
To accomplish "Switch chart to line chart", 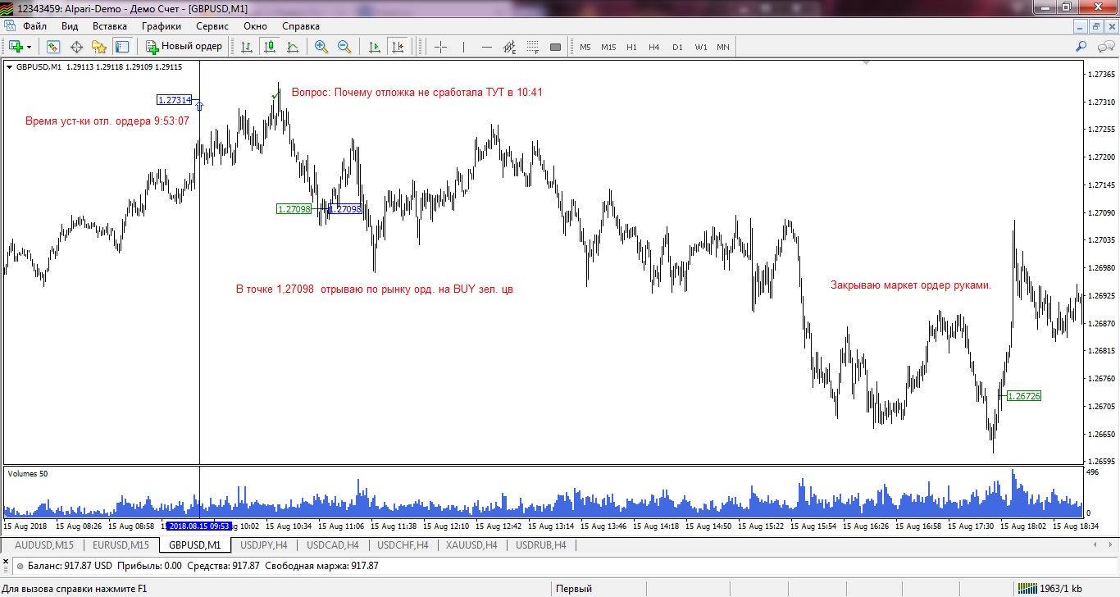I will tap(293, 47).
